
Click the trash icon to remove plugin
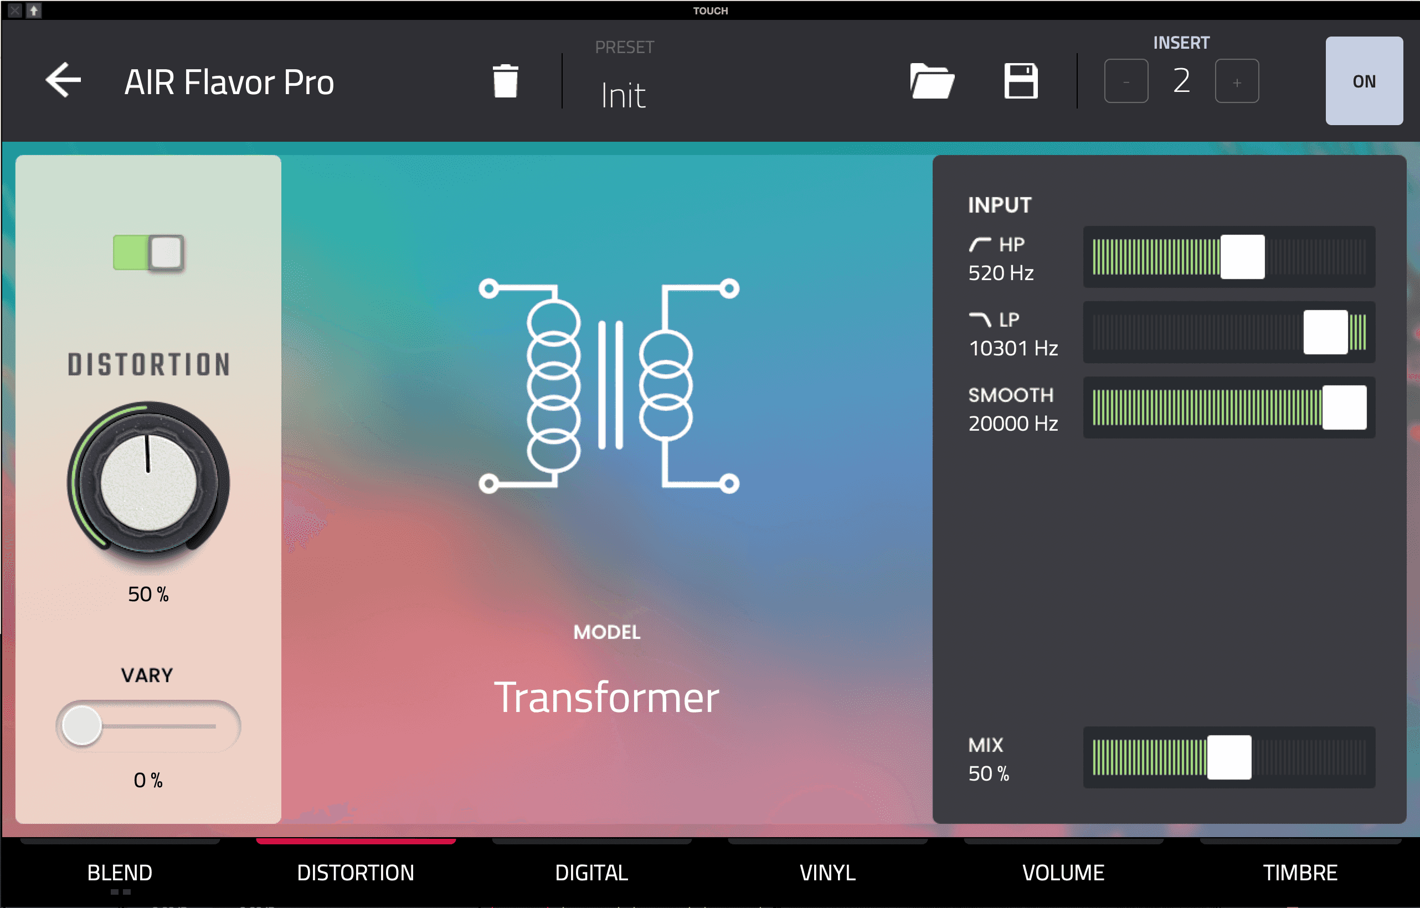tap(506, 81)
